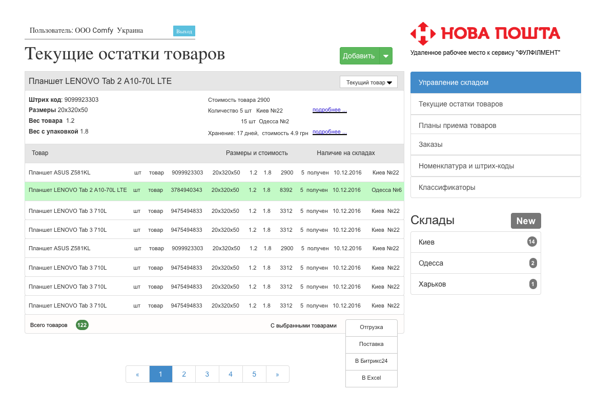Click the С выбранными товарами label
597x393 pixels.
(303, 326)
